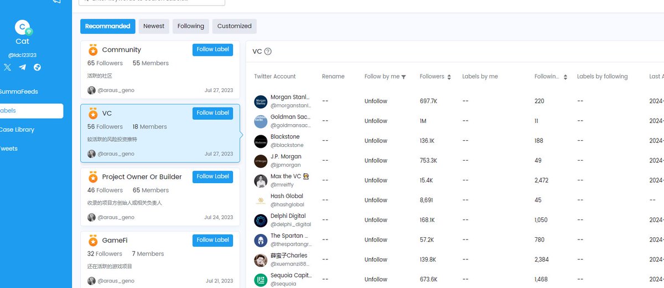Viewport: 664px width, 288px height.
Task: Open Labels in the sidebar
Action: coord(31,110)
